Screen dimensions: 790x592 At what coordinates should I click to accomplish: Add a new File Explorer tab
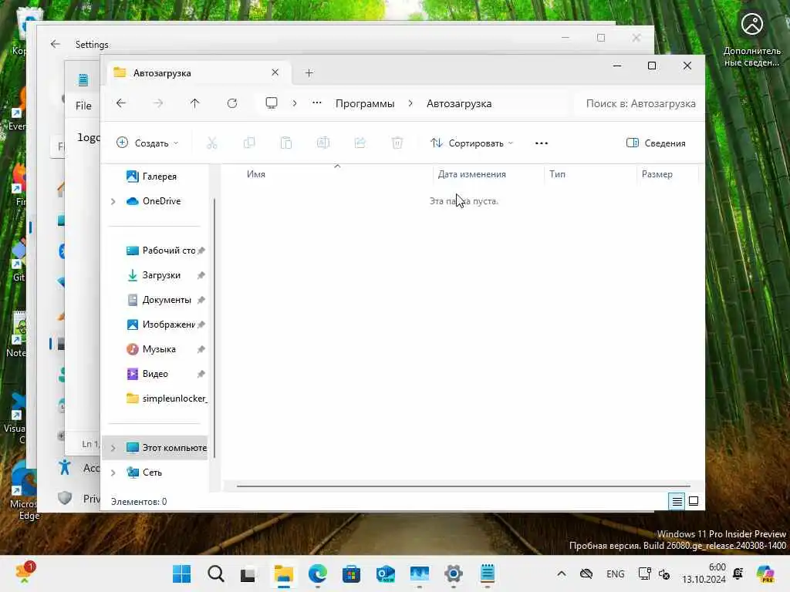(x=309, y=73)
